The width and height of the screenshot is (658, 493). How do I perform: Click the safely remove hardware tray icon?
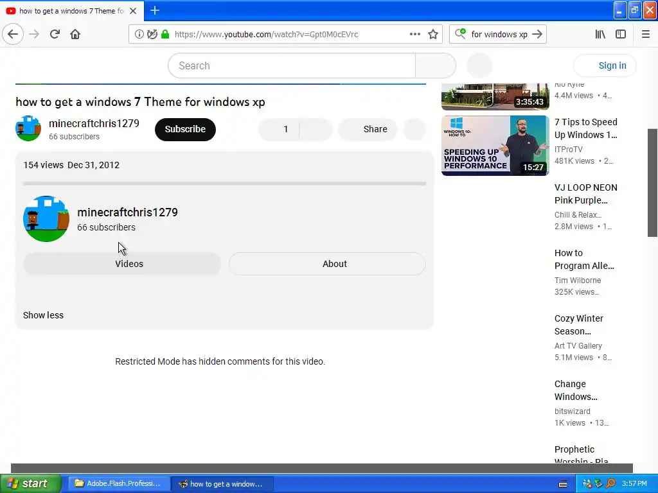point(599,484)
